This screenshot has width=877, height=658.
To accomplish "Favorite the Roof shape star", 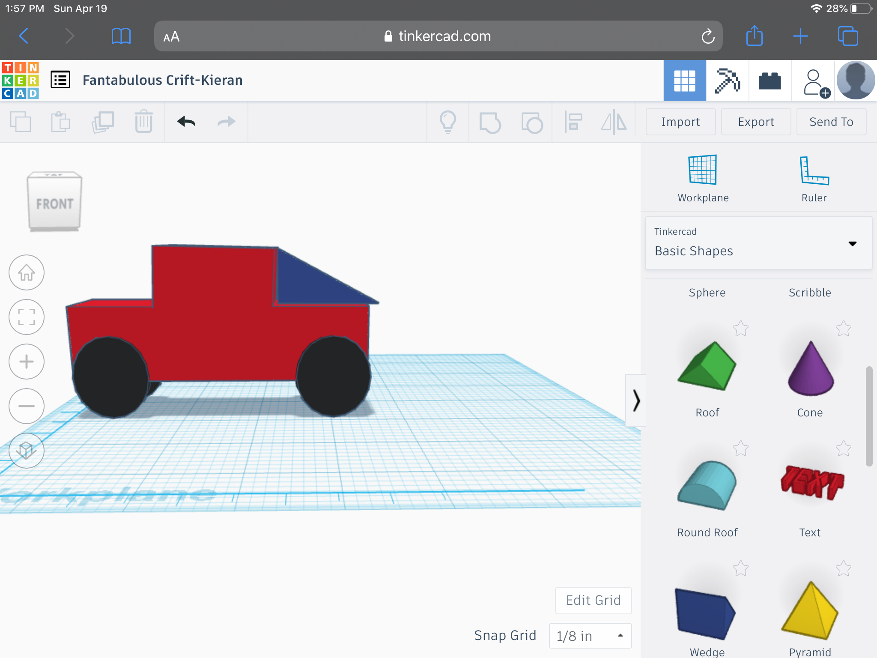I will (x=740, y=329).
